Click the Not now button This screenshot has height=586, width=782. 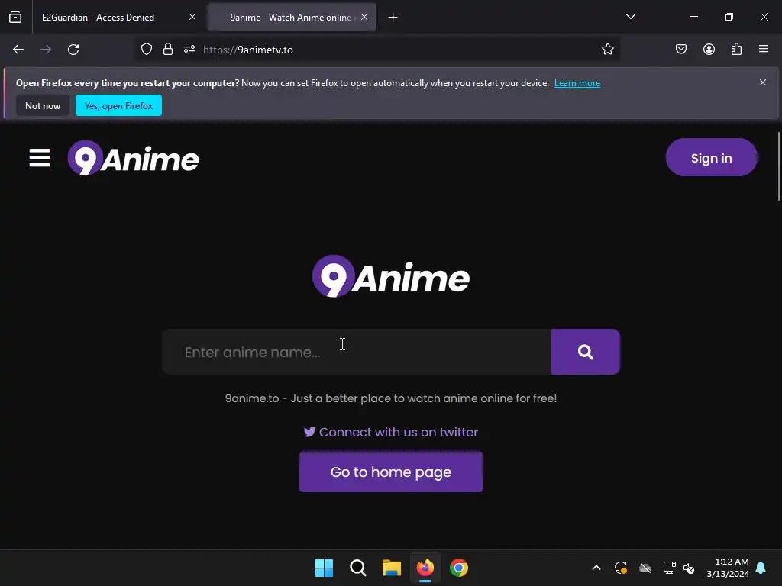tap(43, 105)
